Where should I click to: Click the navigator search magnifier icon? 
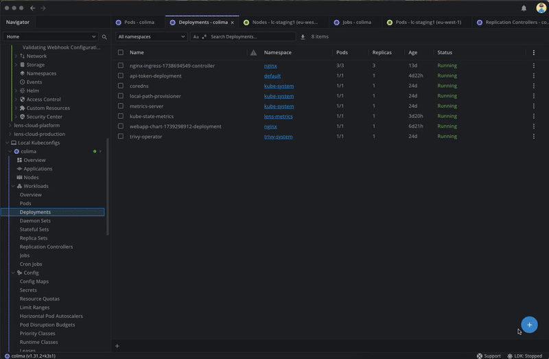pos(104,37)
